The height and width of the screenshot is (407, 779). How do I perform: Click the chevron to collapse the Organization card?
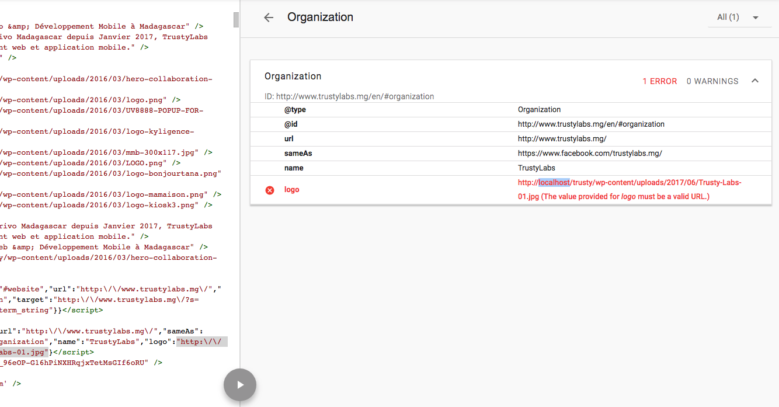pyautogui.click(x=755, y=81)
